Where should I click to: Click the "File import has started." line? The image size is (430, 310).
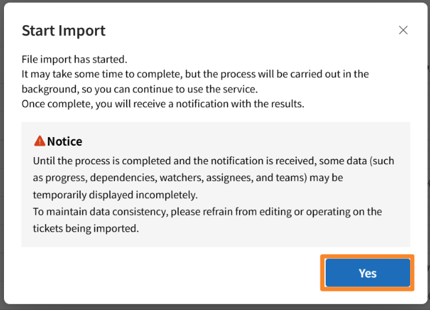[72, 60]
